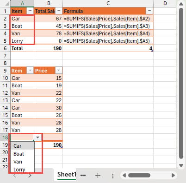Select cell B2 with value 67
The height and width of the screenshot is (183, 186).
49,19
